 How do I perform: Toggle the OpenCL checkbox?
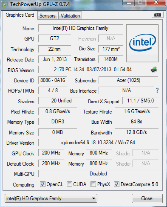coord(42,184)
